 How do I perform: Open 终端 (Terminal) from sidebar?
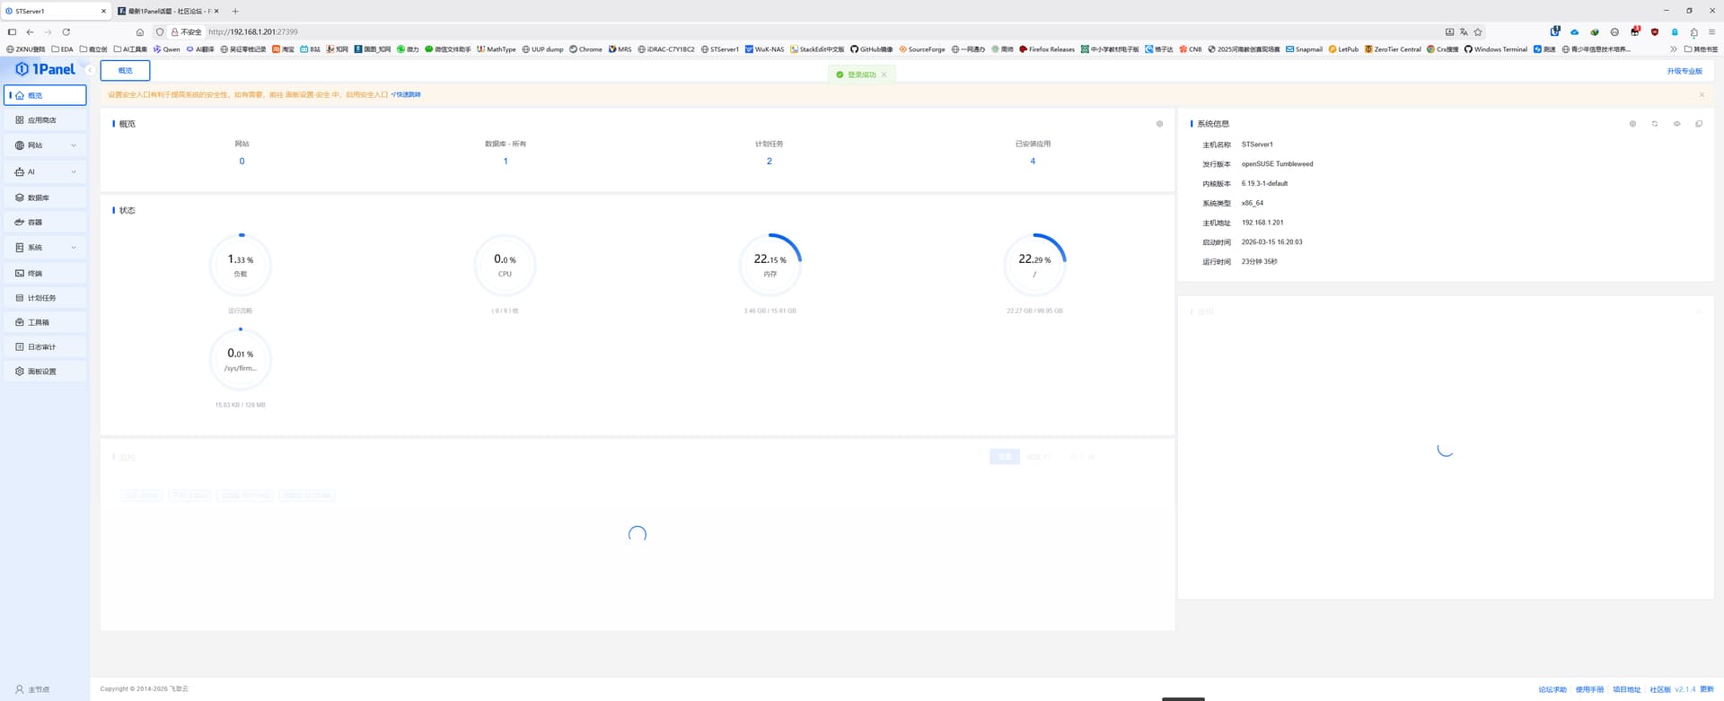tap(34, 274)
